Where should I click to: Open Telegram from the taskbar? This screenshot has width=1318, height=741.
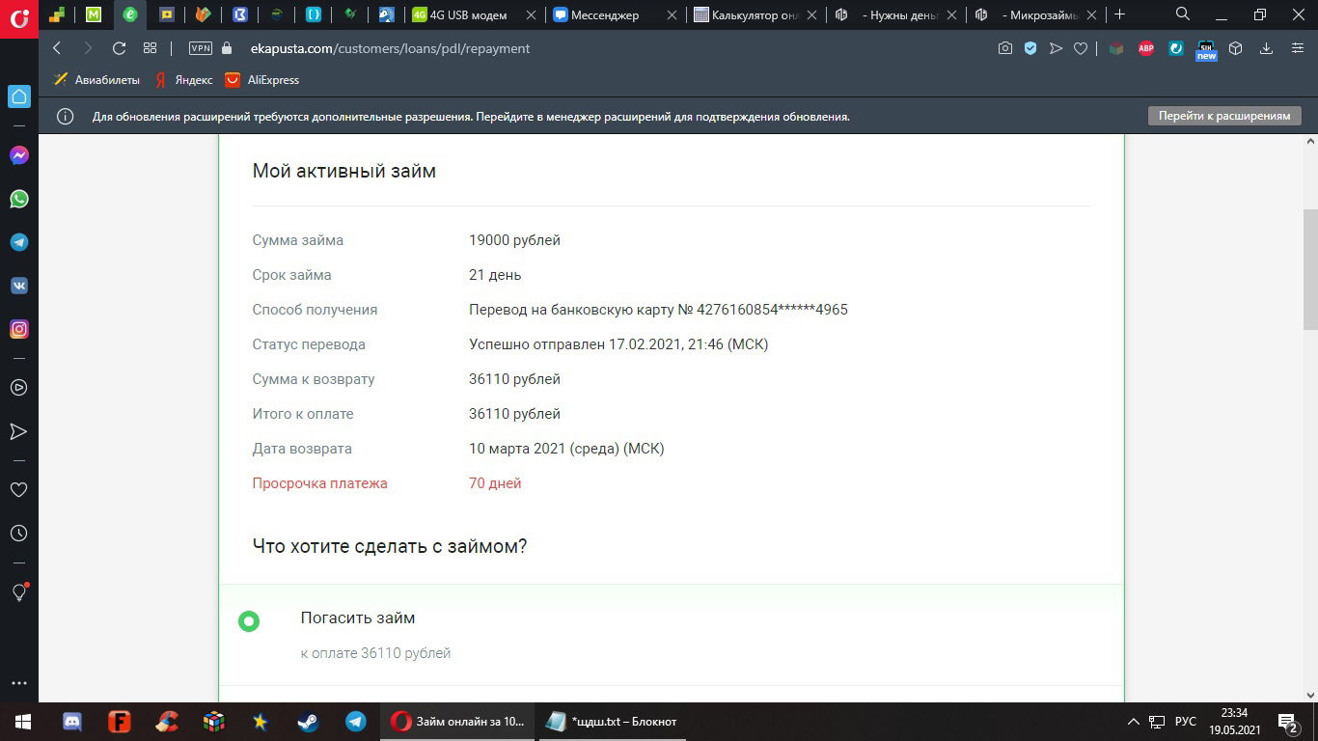(355, 722)
